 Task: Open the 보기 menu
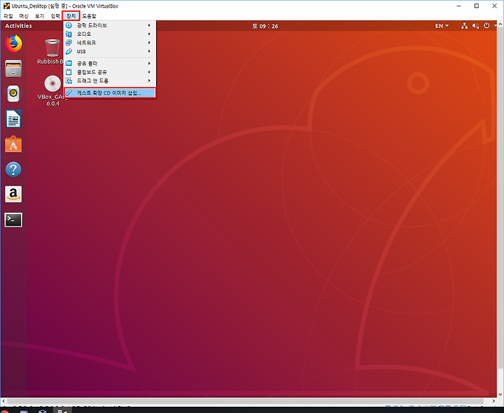[39, 15]
